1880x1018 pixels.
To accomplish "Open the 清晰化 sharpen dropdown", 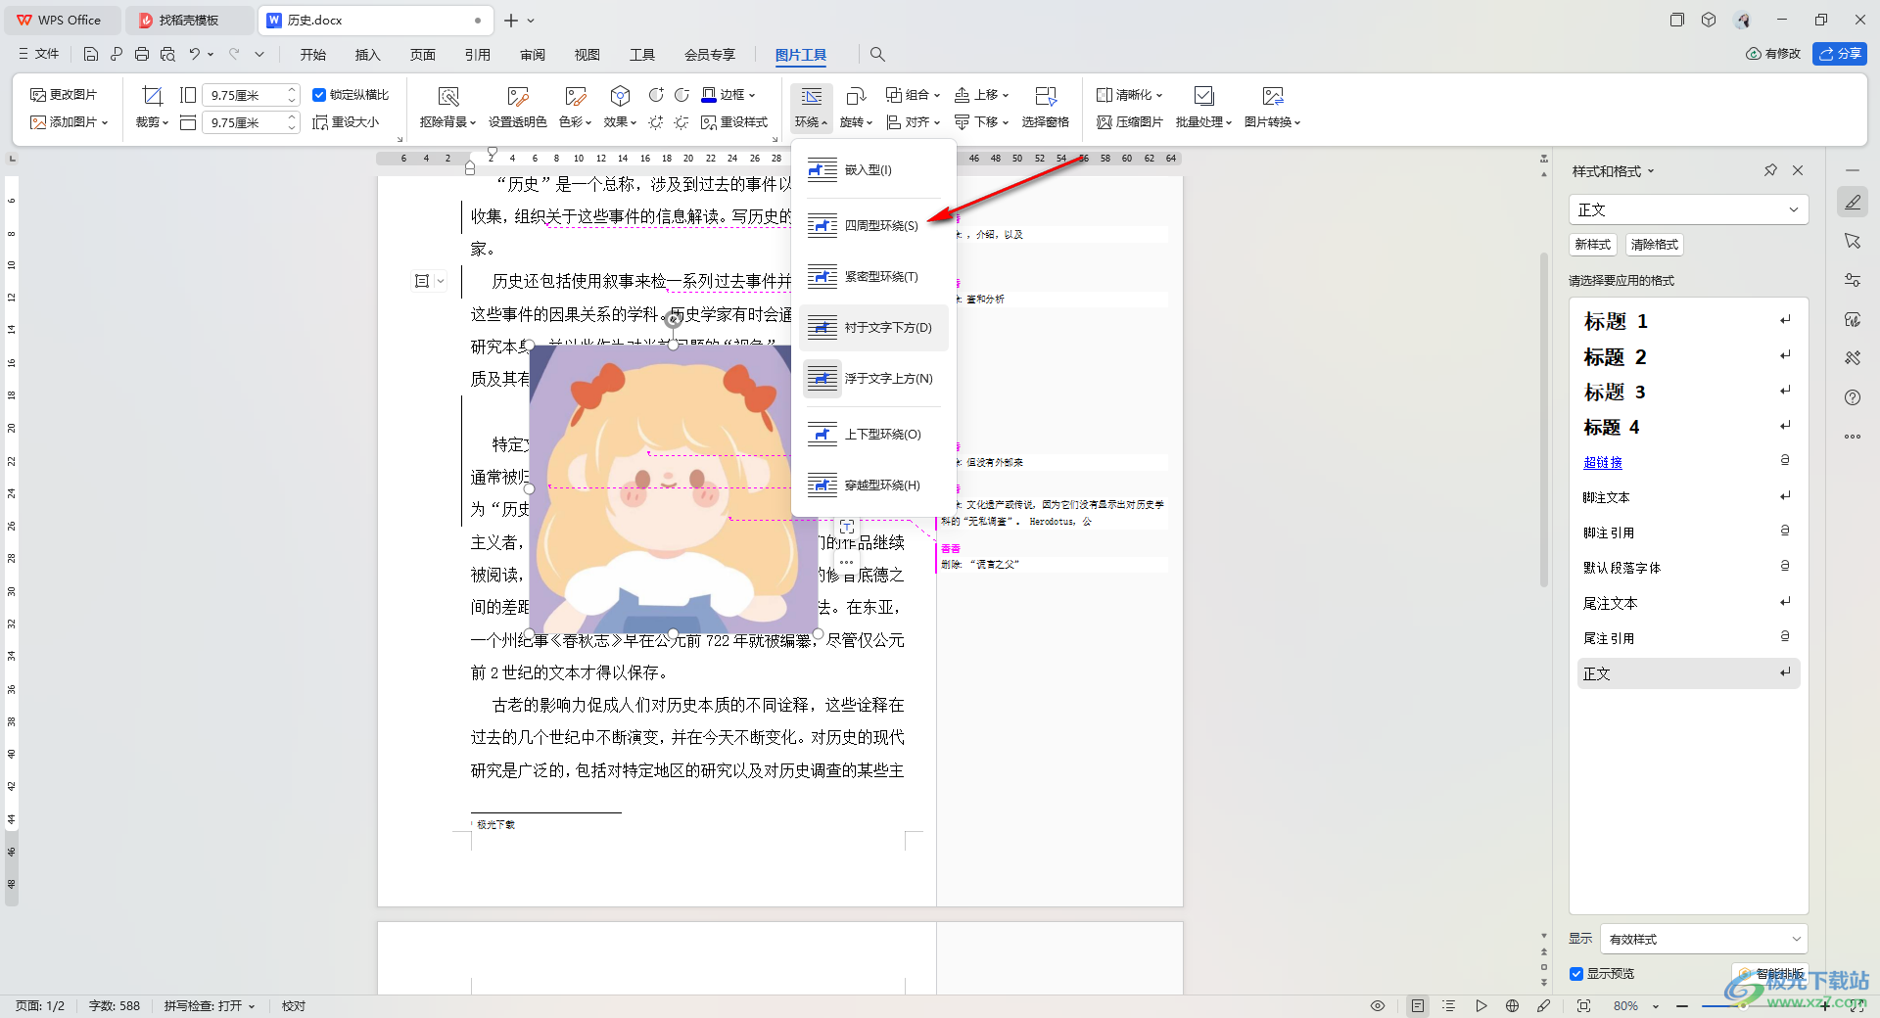I will [x=1129, y=95].
